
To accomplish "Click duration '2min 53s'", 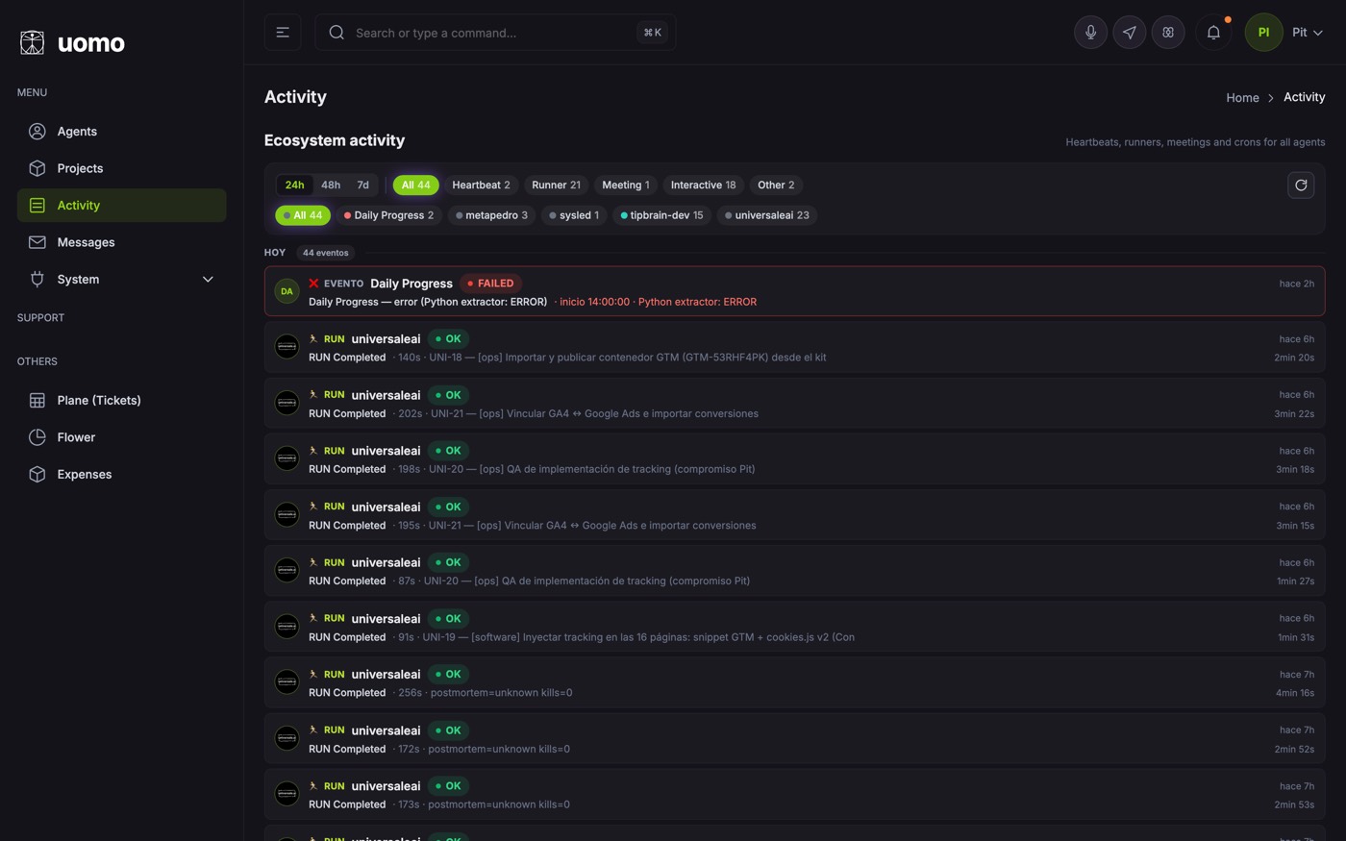I will point(1294,804).
